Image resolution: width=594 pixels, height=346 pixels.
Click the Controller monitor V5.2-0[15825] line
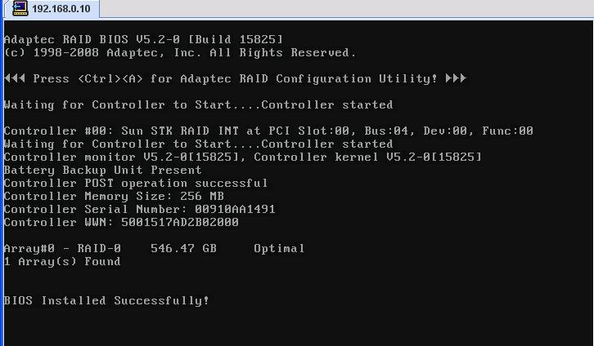click(x=243, y=157)
